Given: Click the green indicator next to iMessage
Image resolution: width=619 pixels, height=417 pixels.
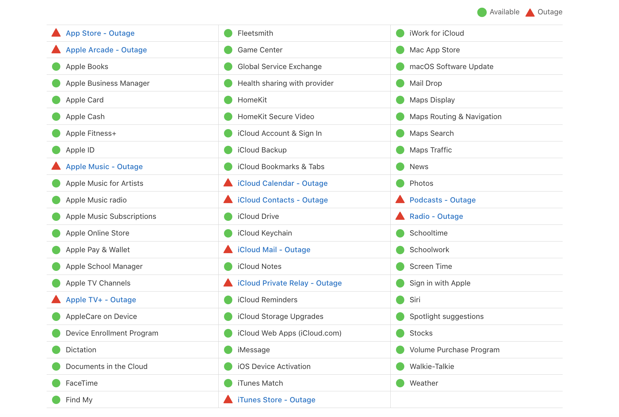Looking at the screenshot, I should pos(228,350).
